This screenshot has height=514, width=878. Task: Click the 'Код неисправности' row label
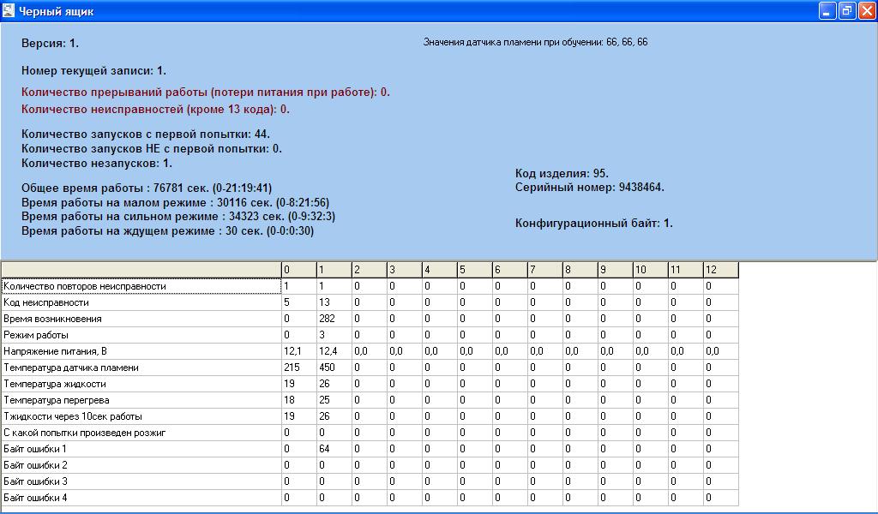pos(141,302)
